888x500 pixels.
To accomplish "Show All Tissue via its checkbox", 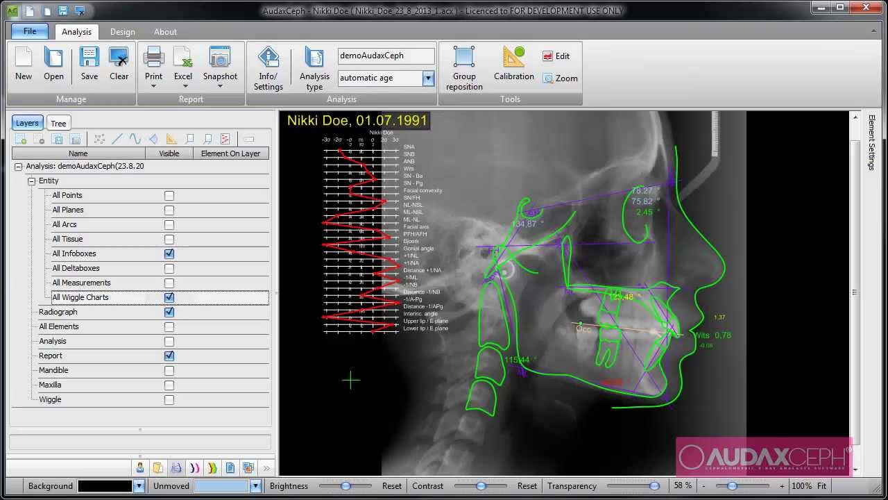I will point(169,240).
